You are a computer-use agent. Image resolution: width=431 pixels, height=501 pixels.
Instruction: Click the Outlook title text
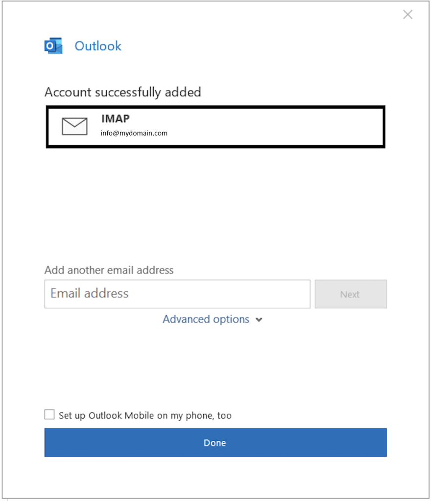point(98,46)
